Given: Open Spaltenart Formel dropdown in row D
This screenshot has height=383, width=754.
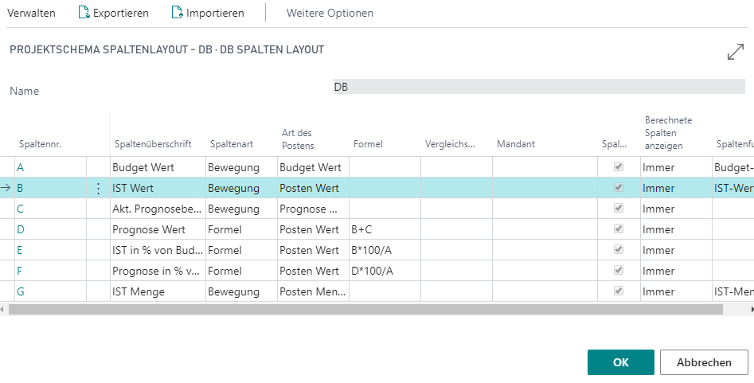Looking at the screenshot, I should tap(241, 229).
